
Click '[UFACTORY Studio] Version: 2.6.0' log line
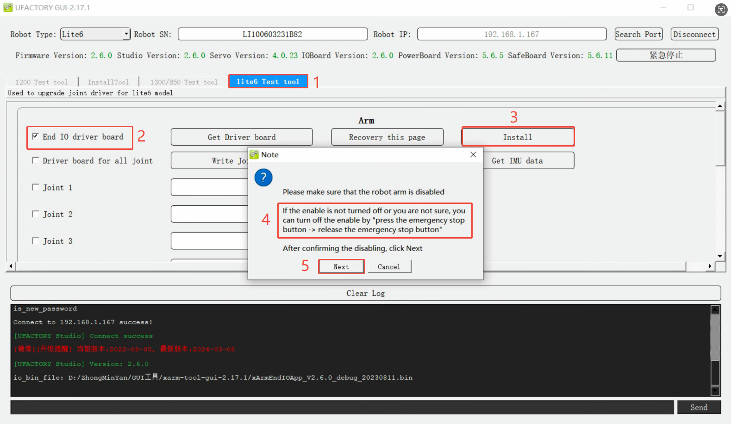coord(81,364)
